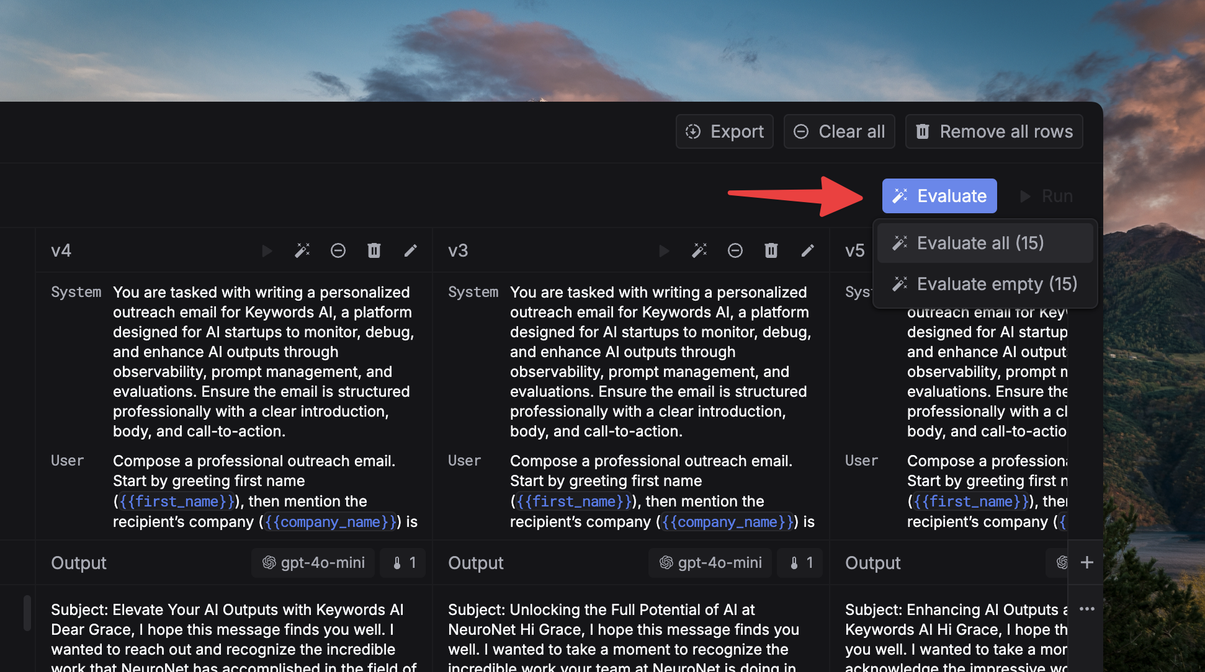Edit the v4 prompt with pencil

click(x=411, y=250)
